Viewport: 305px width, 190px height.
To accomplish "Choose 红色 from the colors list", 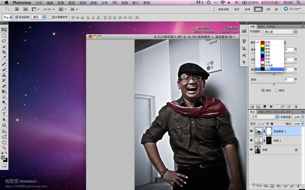I will pos(269,42).
